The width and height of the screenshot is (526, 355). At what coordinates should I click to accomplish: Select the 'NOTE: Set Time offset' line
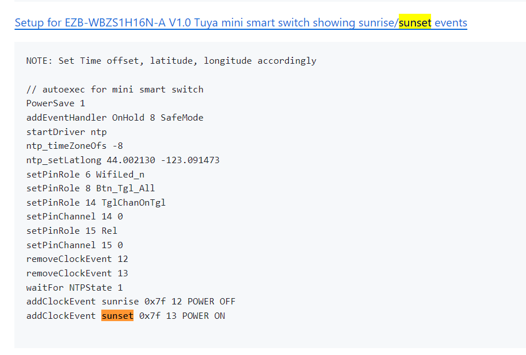(171, 61)
